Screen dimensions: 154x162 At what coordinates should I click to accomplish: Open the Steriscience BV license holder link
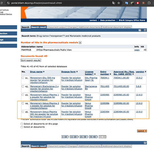pyautogui.click(x=91, y=87)
